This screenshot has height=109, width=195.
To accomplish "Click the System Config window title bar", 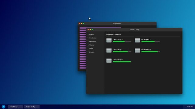I will tap(134, 30).
